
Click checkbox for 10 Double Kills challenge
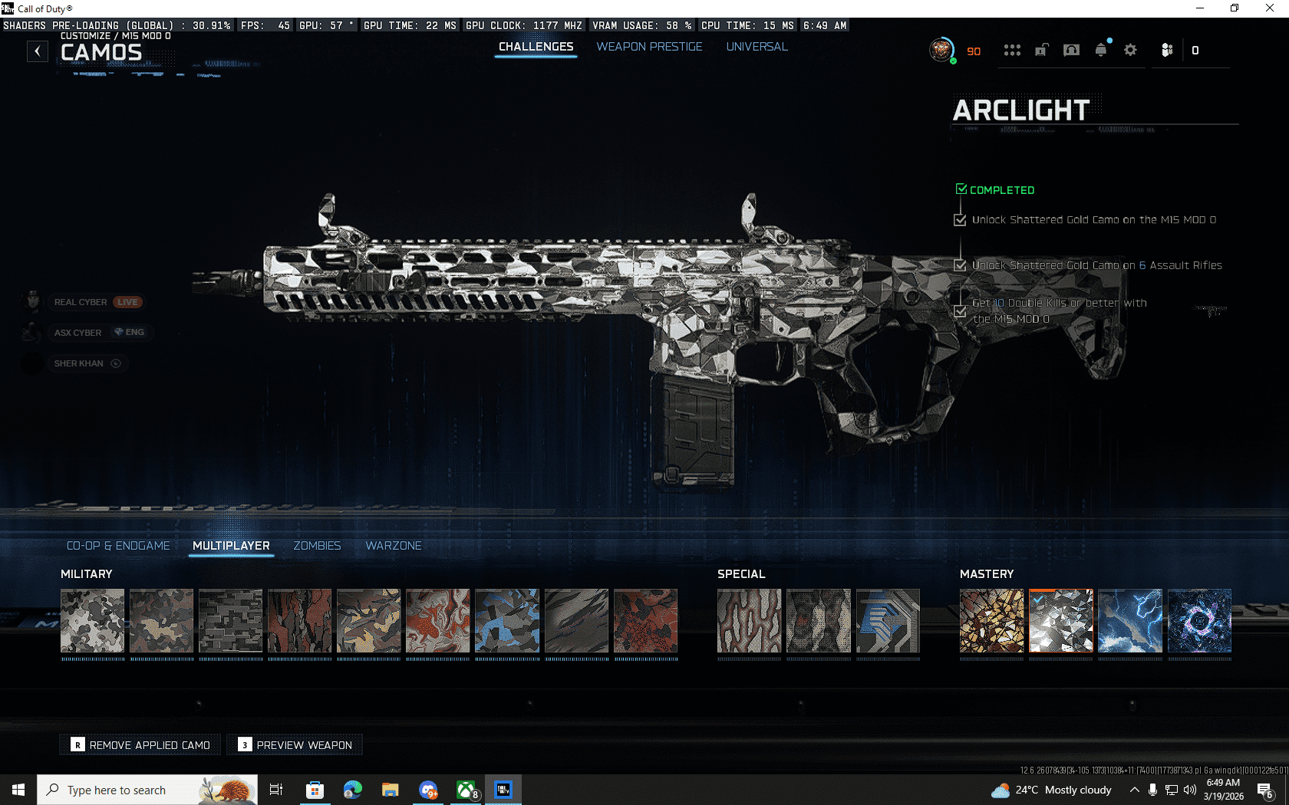tap(960, 311)
